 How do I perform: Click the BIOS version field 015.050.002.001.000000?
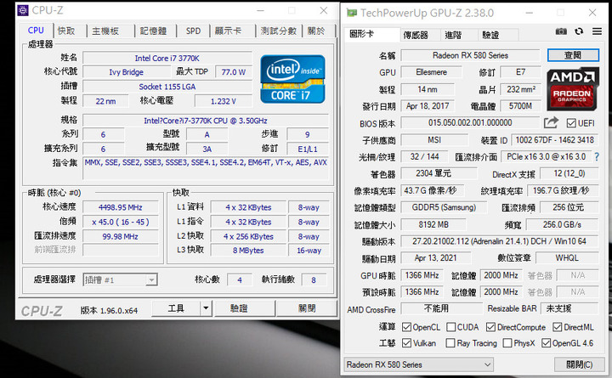(x=470, y=123)
